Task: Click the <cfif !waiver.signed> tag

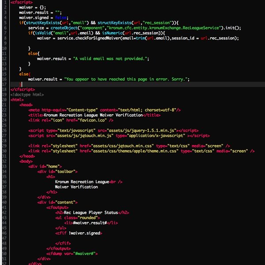Action: coord(79,233)
